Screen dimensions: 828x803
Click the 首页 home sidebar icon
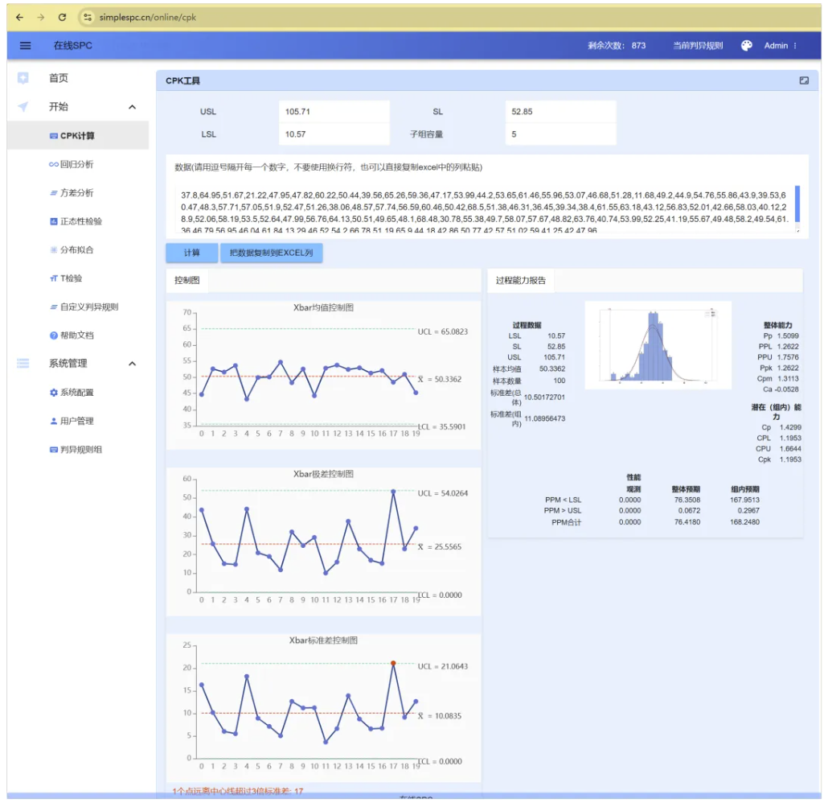point(23,78)
